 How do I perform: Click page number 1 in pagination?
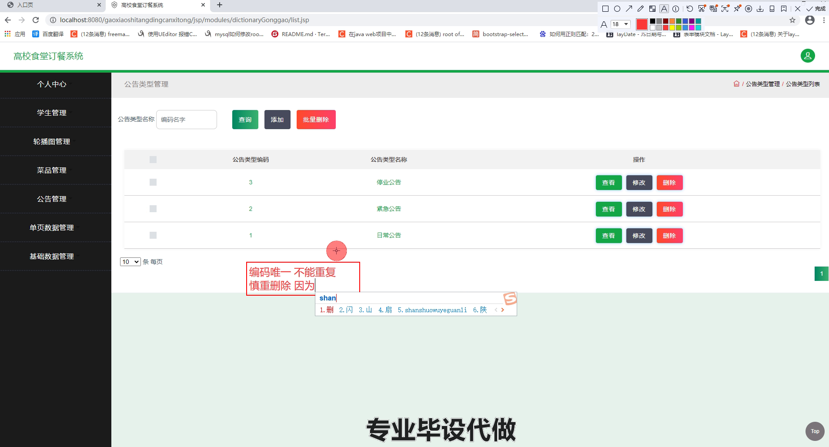[822, 274]
